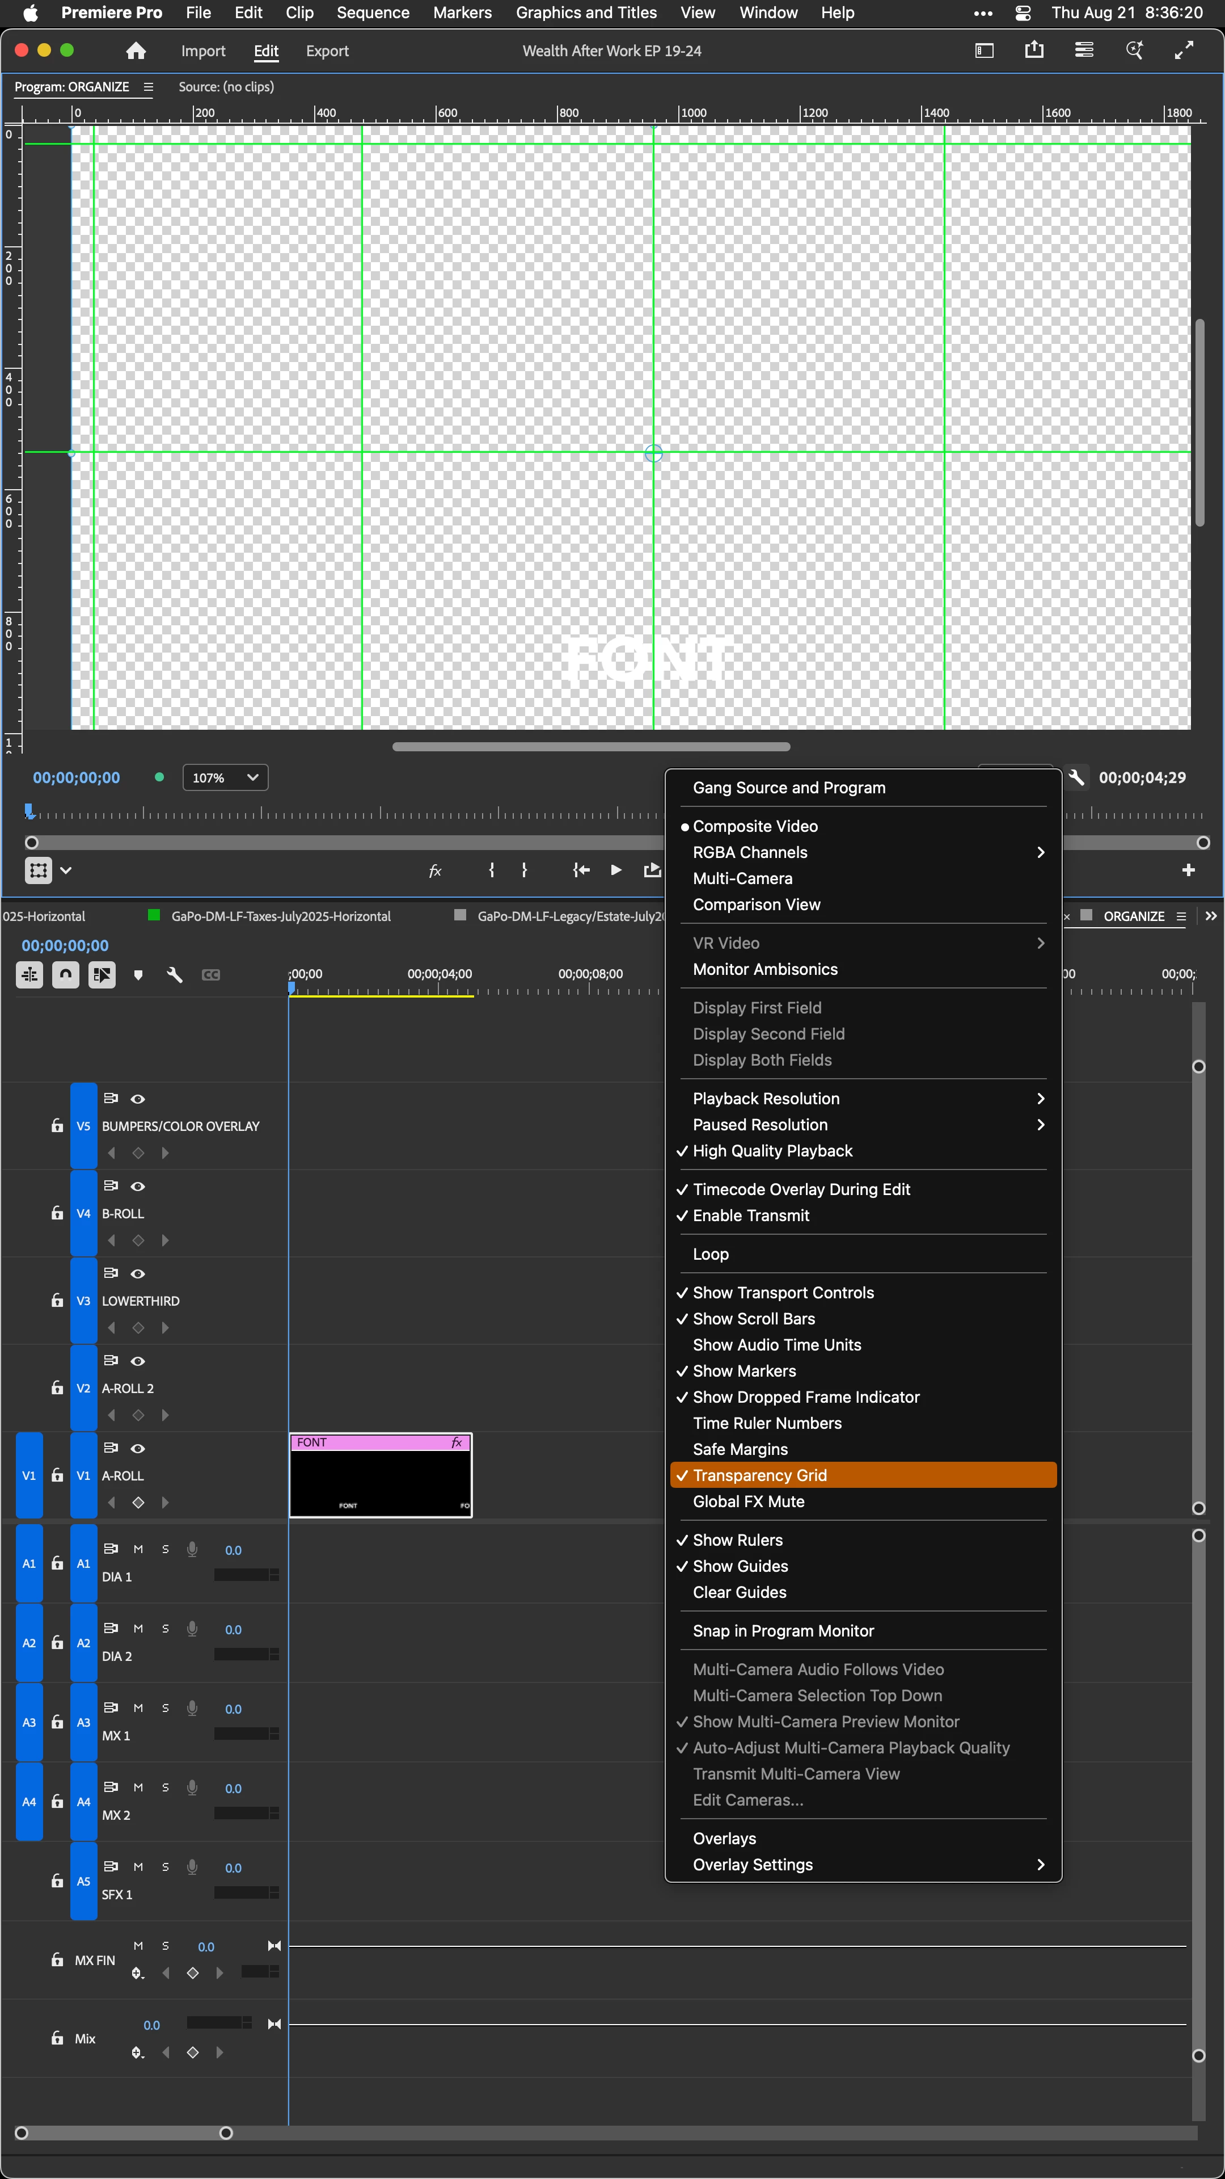Mute the A1 DIA 1 track
This screenshot has width=1225, height=2179.
(138, 1549)
